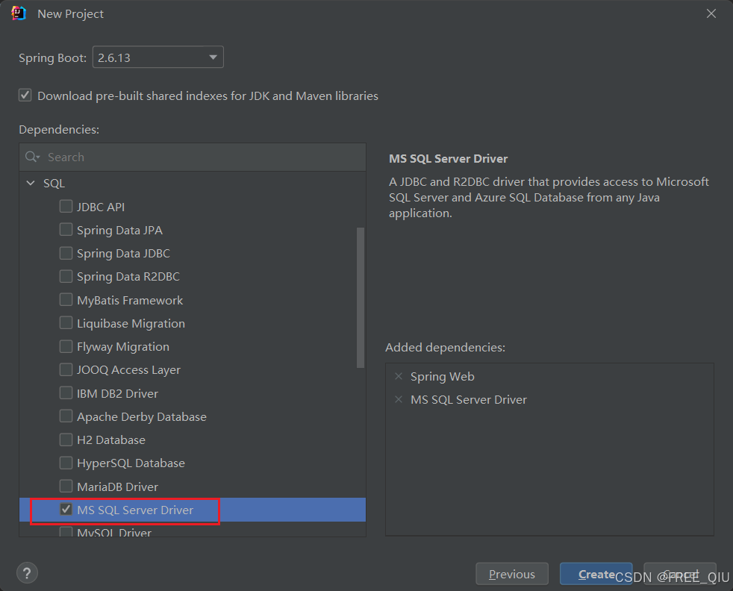
Task: Click into the dependencies Search field
Action: coord(193,157)
